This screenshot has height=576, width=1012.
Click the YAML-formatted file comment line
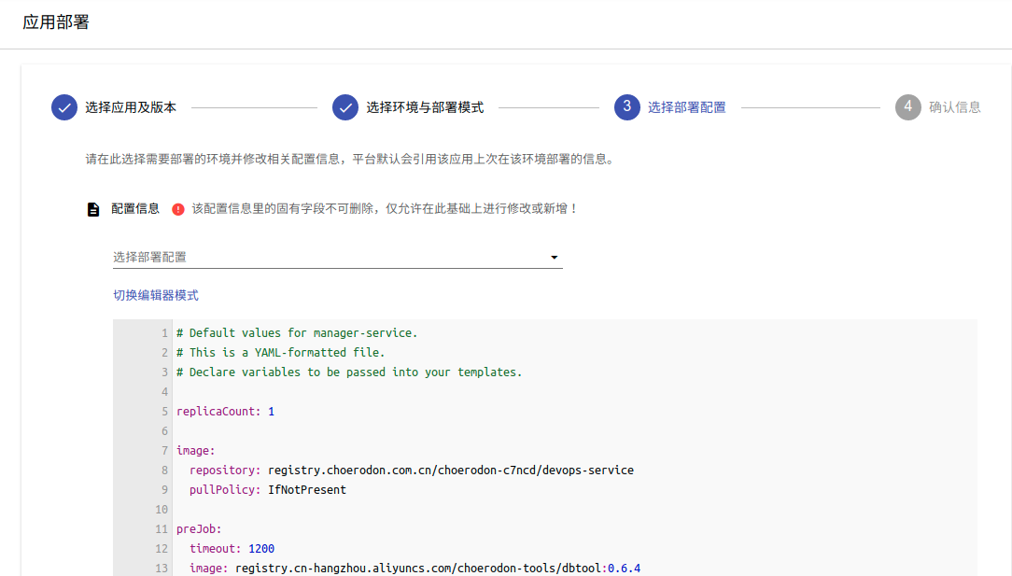[281, 353]
